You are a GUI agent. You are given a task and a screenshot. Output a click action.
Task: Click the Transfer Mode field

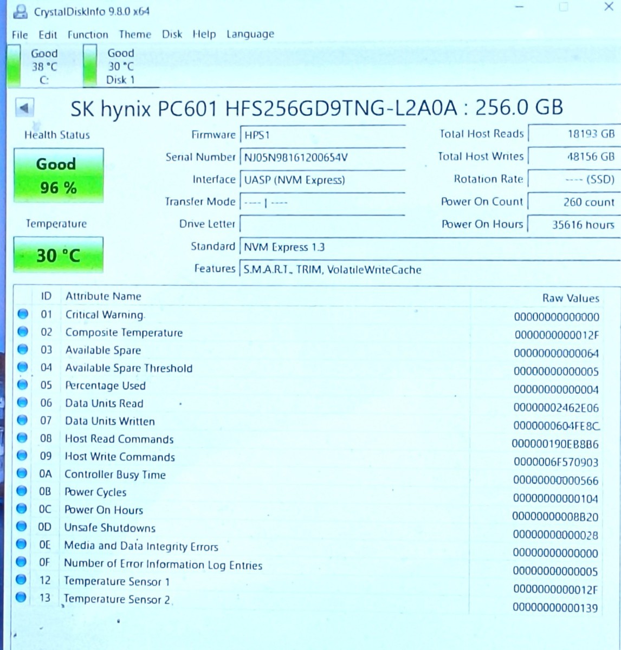pos(322,203)
